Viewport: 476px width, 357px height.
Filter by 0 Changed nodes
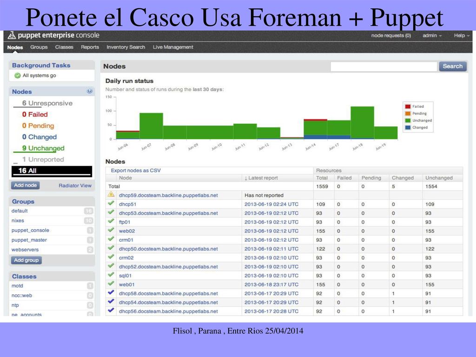click(40, 137)
